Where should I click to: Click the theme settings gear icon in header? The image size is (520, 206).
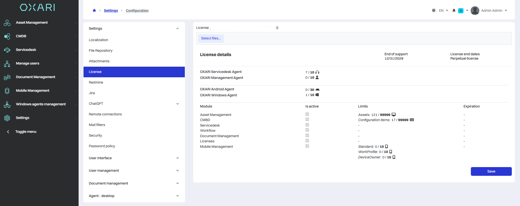coord(433,11)
